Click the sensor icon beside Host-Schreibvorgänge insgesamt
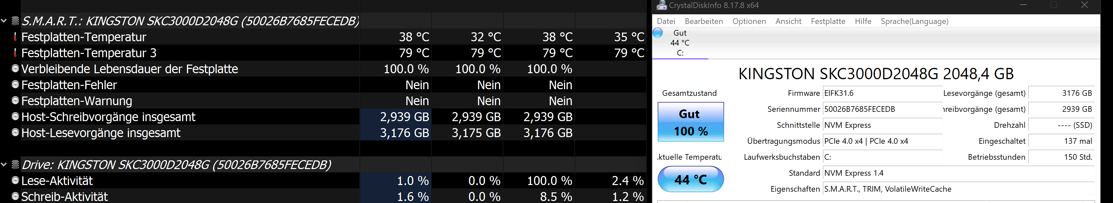Screen dimensions: 1113x203 coord(15,117)
